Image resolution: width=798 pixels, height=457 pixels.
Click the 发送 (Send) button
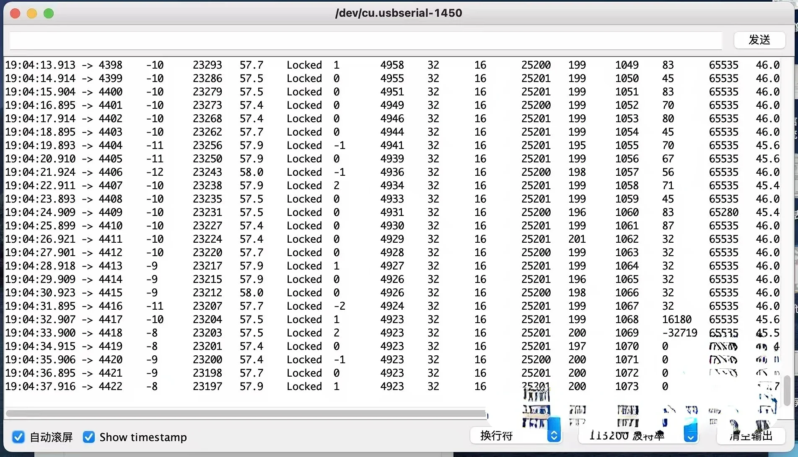[759, 40]
